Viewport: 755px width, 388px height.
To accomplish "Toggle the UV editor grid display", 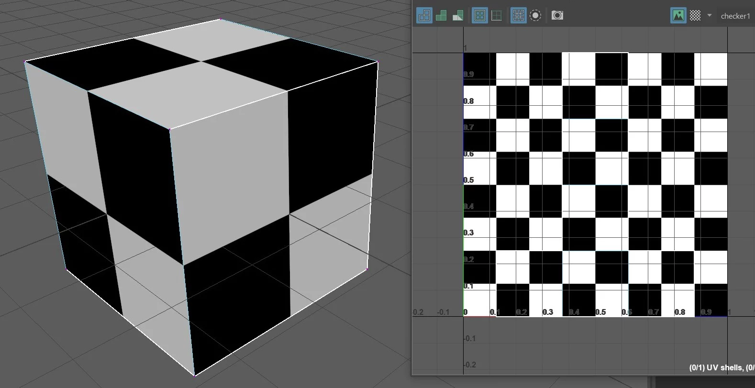I will [518, 15].
